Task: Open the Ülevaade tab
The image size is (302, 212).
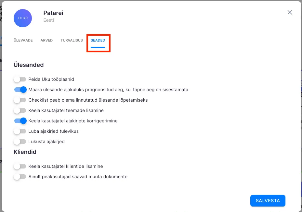Action: [x=23, y=41]
